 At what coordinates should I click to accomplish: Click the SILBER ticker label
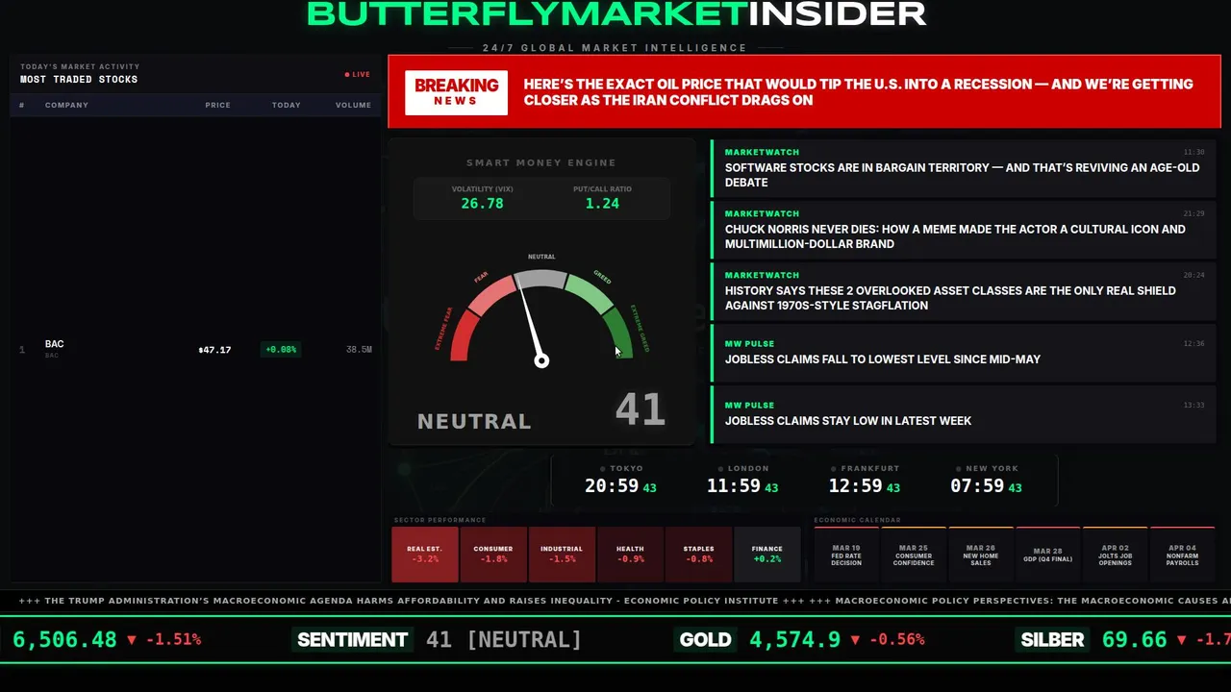(x=1052, y=640)
